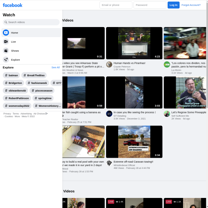Open the BreakTheBias hashtag
The height and width of the screenshot is (208, 208).
tap(34, 75)
